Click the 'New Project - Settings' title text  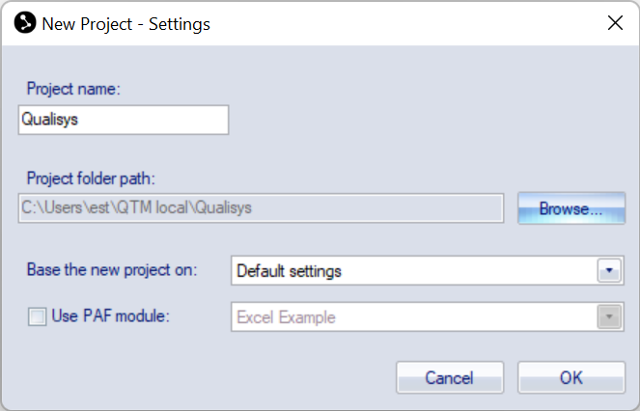pos(125,23)
